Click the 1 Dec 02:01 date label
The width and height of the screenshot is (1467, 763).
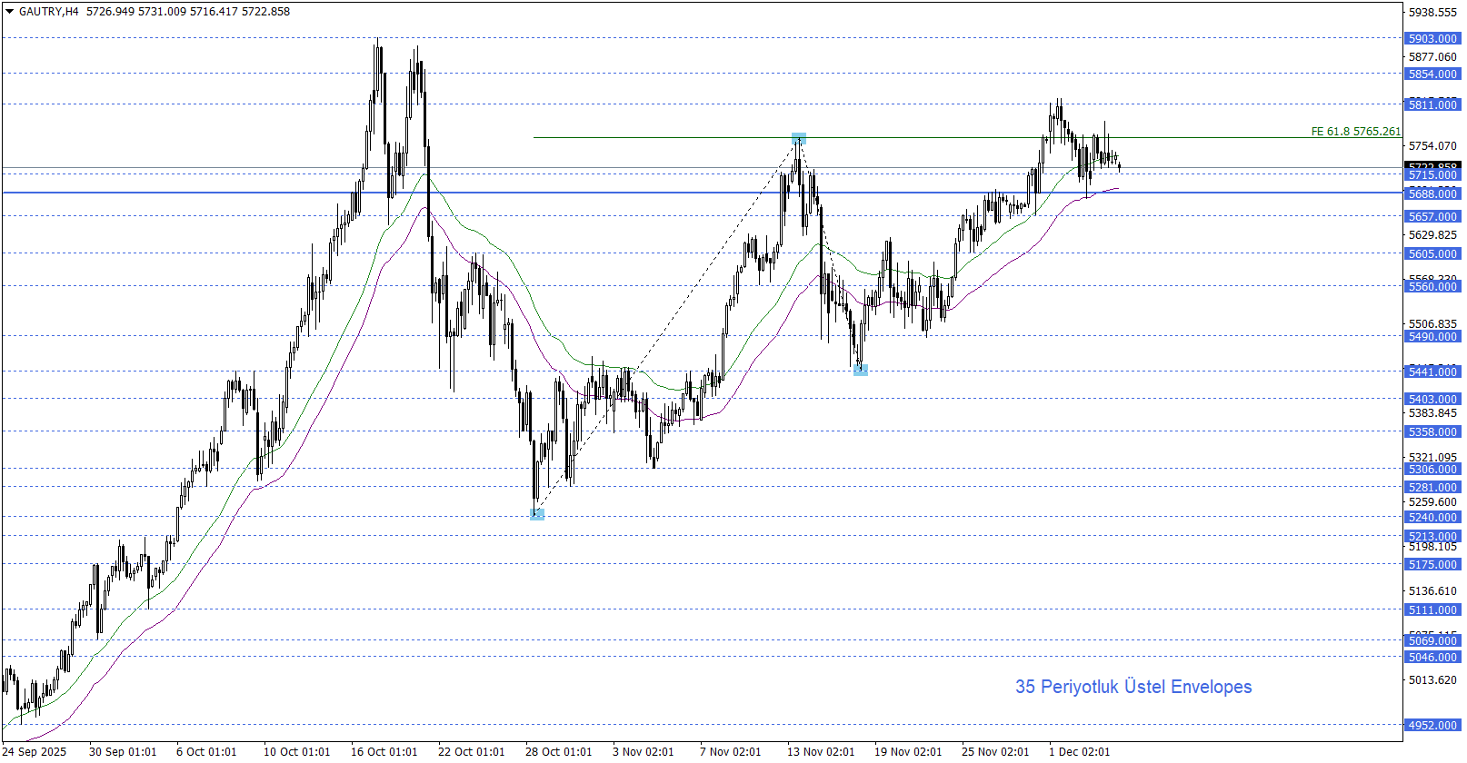(x=1080, y=751)
